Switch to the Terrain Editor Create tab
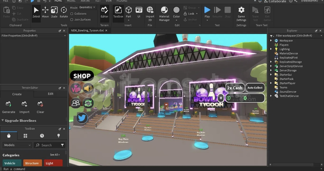Viewport: 324px width, 171px height. (x=17, y=94)
